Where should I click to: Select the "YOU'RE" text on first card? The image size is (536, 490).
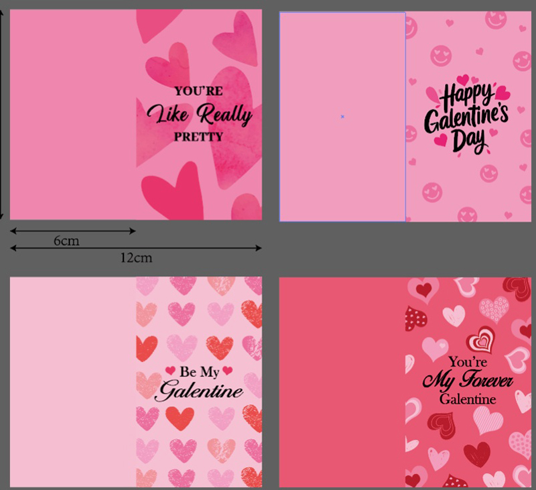[x=198, y=91]
